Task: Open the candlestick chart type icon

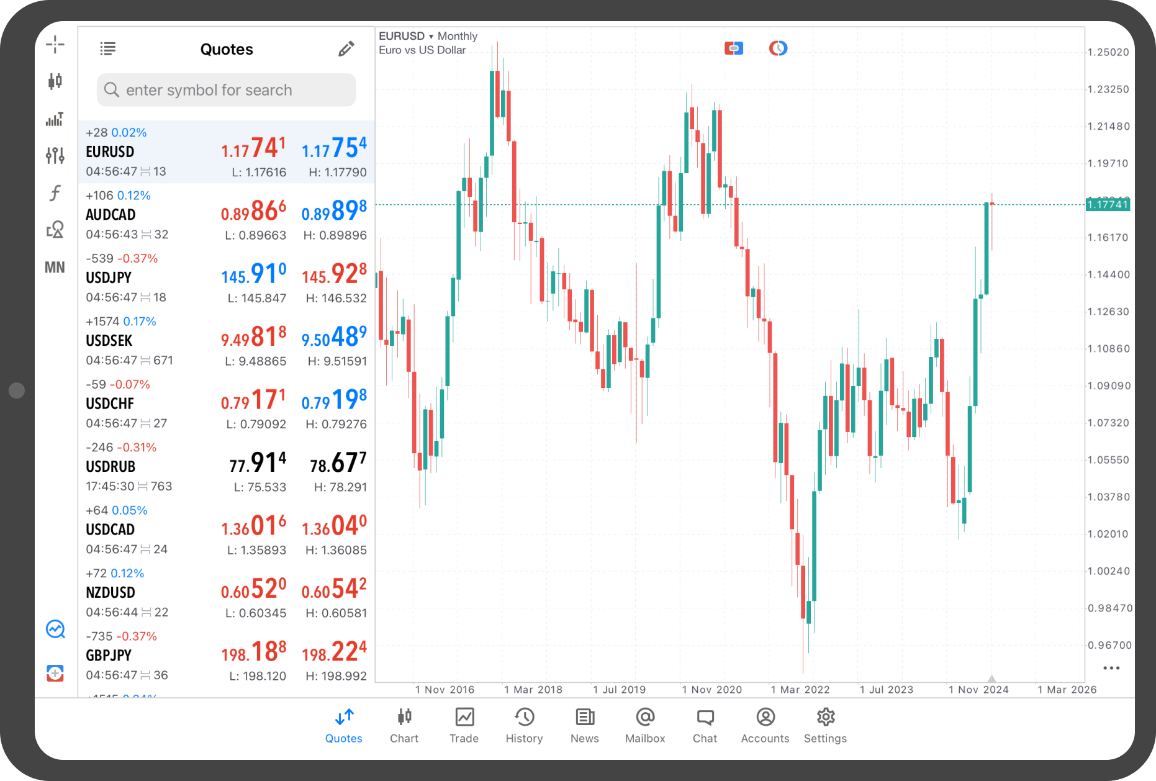Action: [x=55, y=81]
